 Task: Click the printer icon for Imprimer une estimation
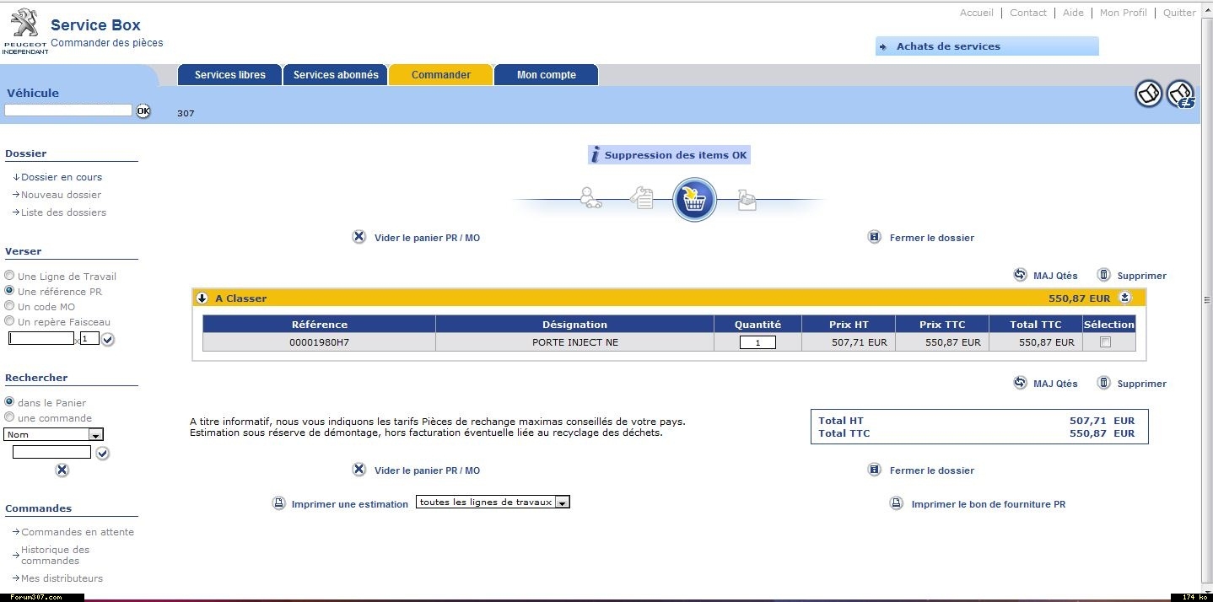coord(279,503)
